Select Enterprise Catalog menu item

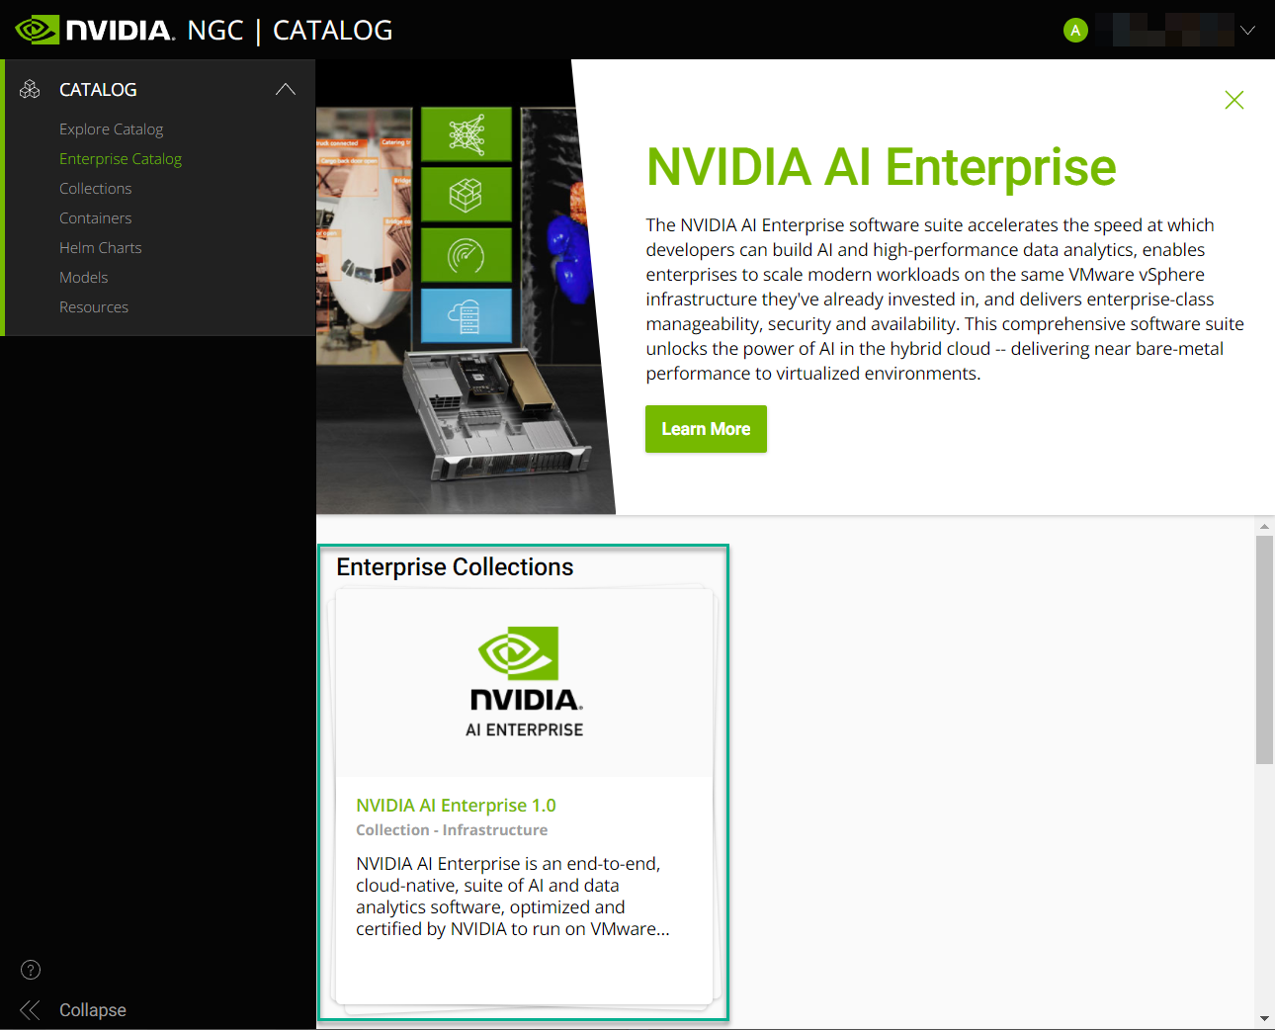(121, 159)
